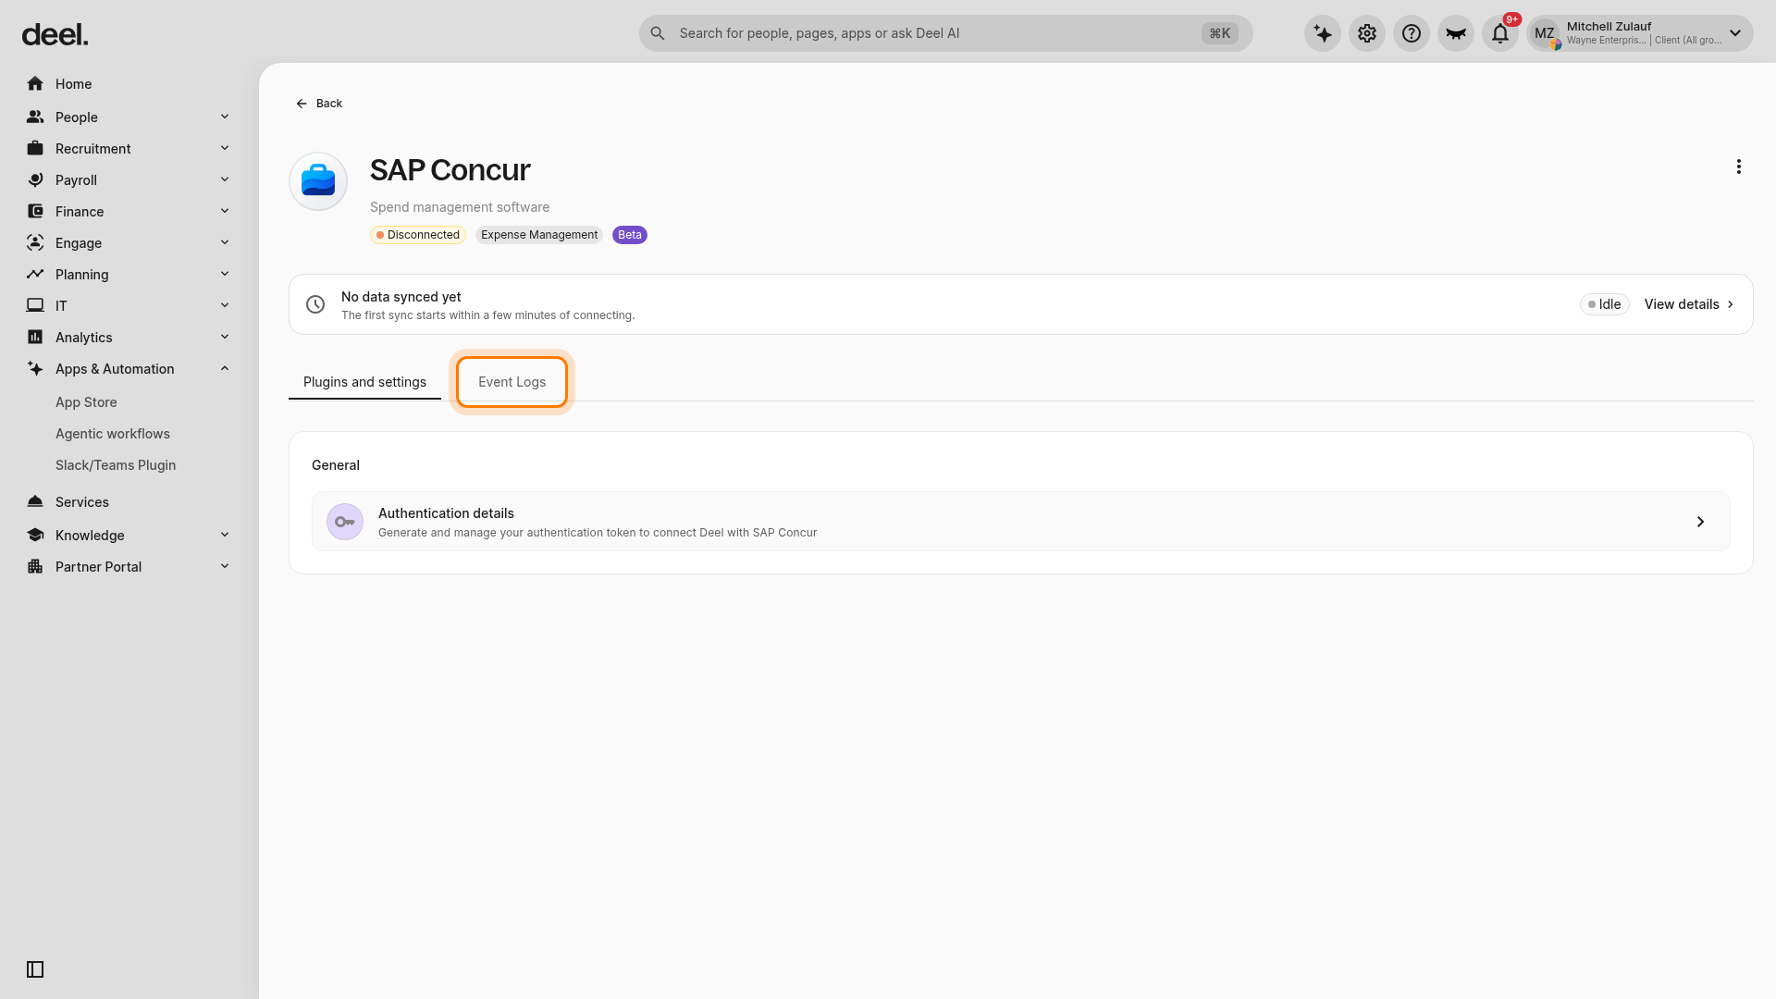Toggle the hide-values eye icon in the top bar
The image size is (1776, 999).
pos(1456,33)
